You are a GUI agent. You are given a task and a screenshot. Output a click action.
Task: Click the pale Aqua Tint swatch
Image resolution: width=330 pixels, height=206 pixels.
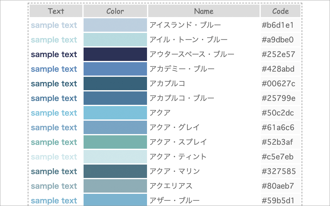(x=115, y=157)
